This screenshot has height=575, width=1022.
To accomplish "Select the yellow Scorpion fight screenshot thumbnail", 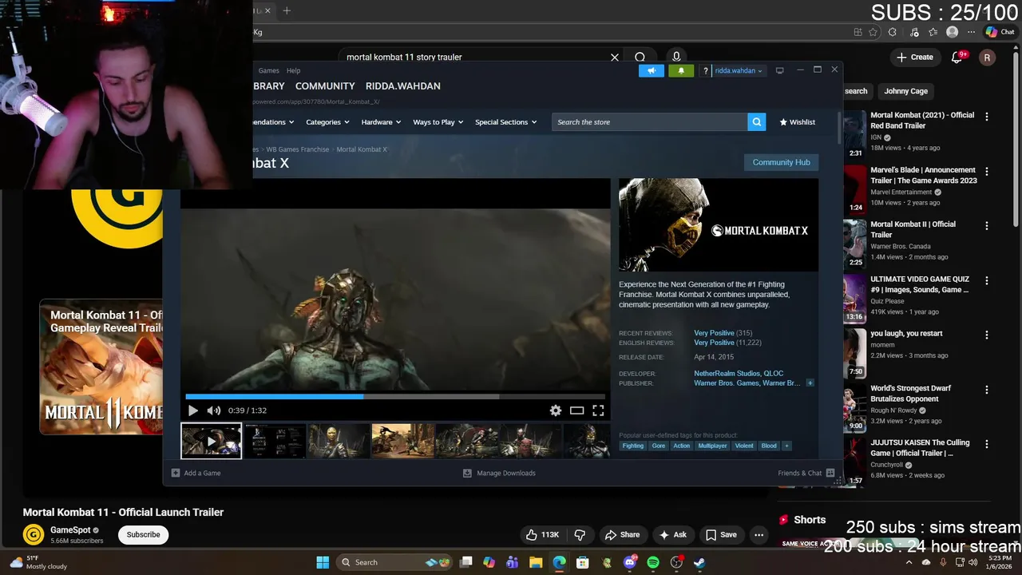I will (402, 441).
